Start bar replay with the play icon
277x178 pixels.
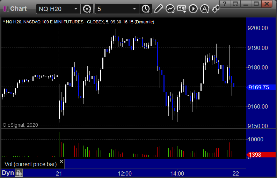click(193, 9)
